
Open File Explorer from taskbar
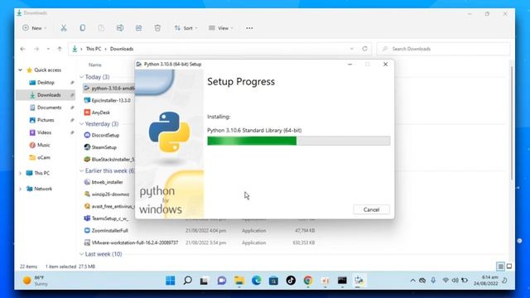(x=239, y=281)
